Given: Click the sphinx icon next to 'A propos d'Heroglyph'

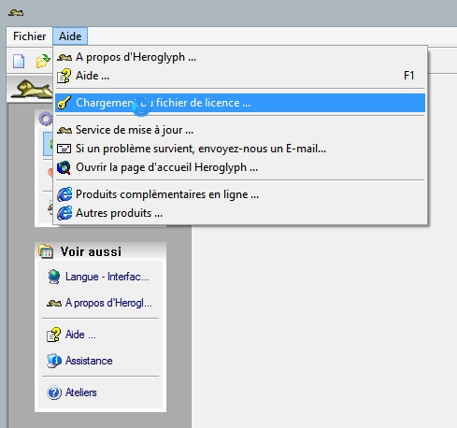Looking at the screenshot, I should pos(64,57).
